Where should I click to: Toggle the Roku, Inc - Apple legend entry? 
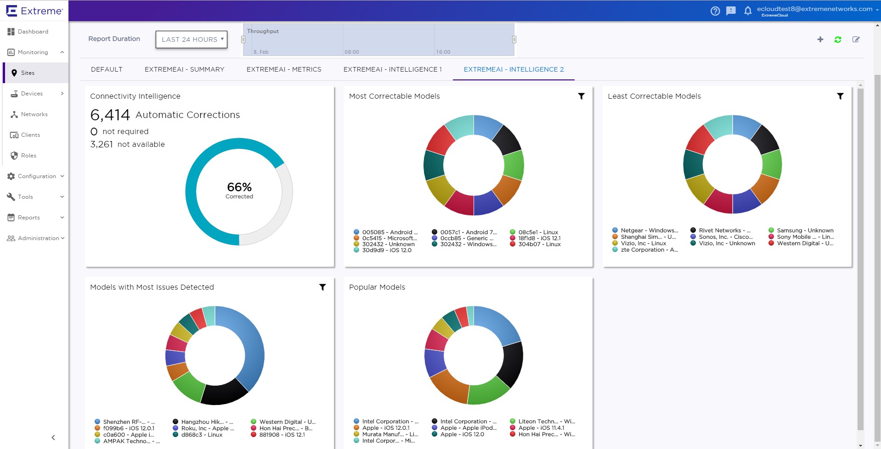pos(203,428)
